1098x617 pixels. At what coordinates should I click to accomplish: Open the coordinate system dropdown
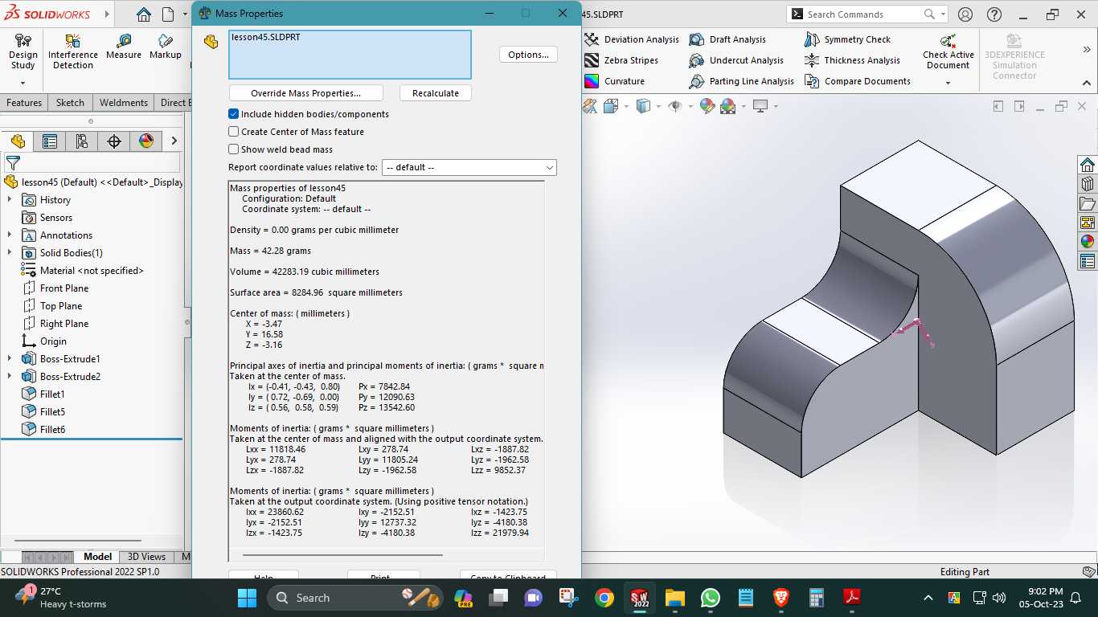469,167
